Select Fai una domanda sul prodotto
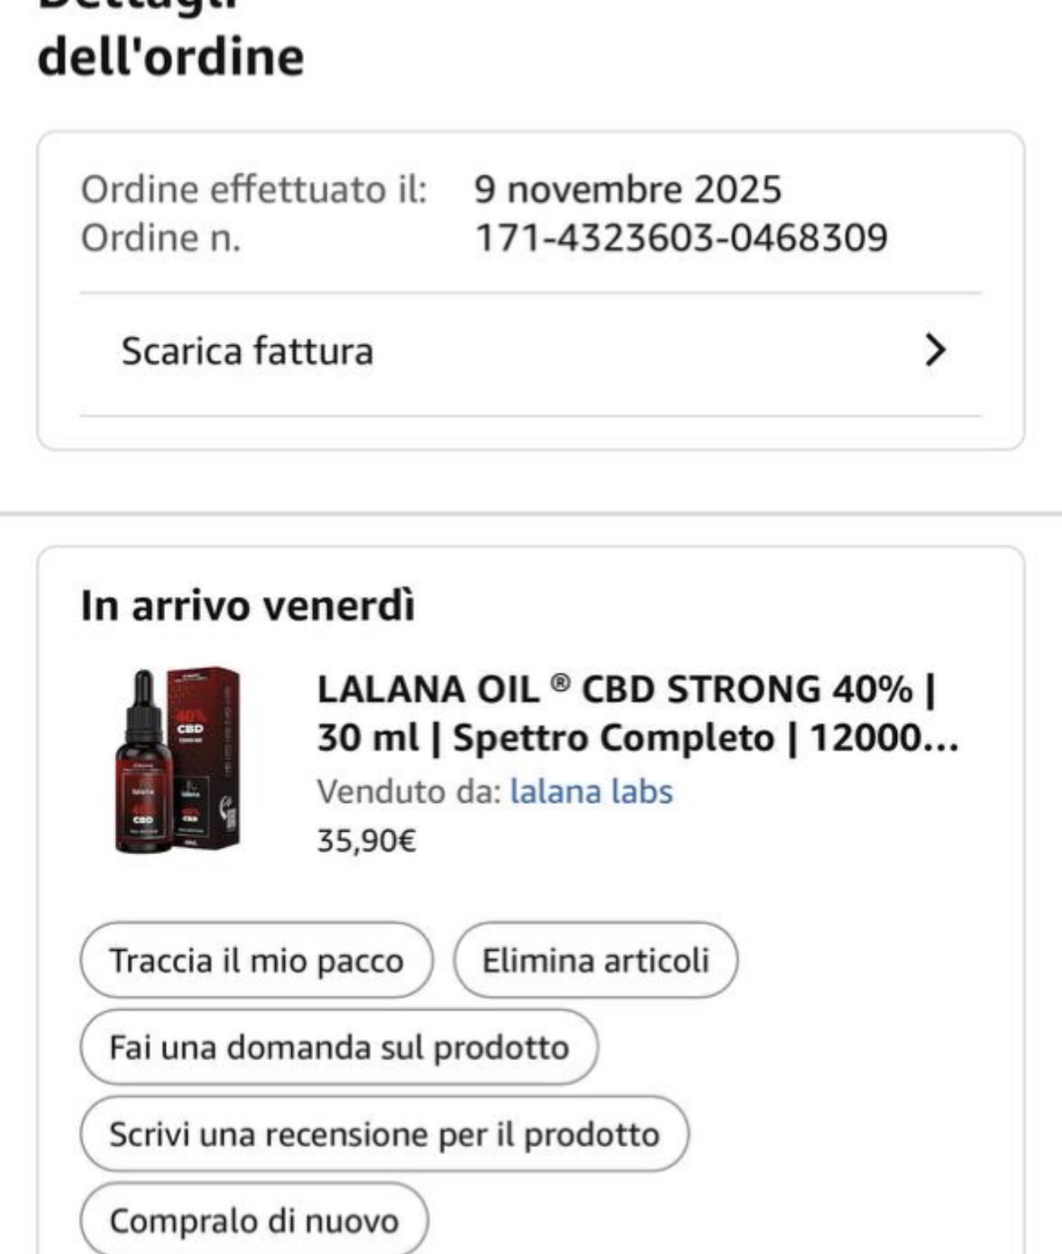This screenshot has width=1062, height=1254. [339, 1047]
